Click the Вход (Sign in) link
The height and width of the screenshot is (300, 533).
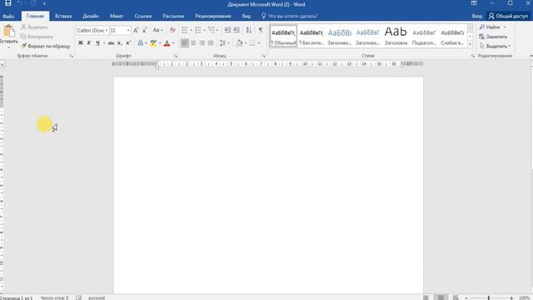tap(477, 16)
